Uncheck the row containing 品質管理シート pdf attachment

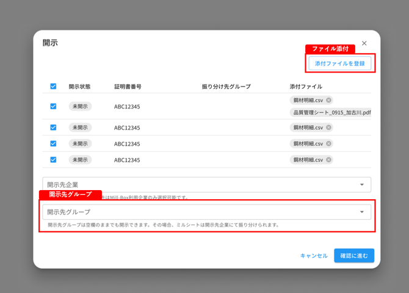53,106
